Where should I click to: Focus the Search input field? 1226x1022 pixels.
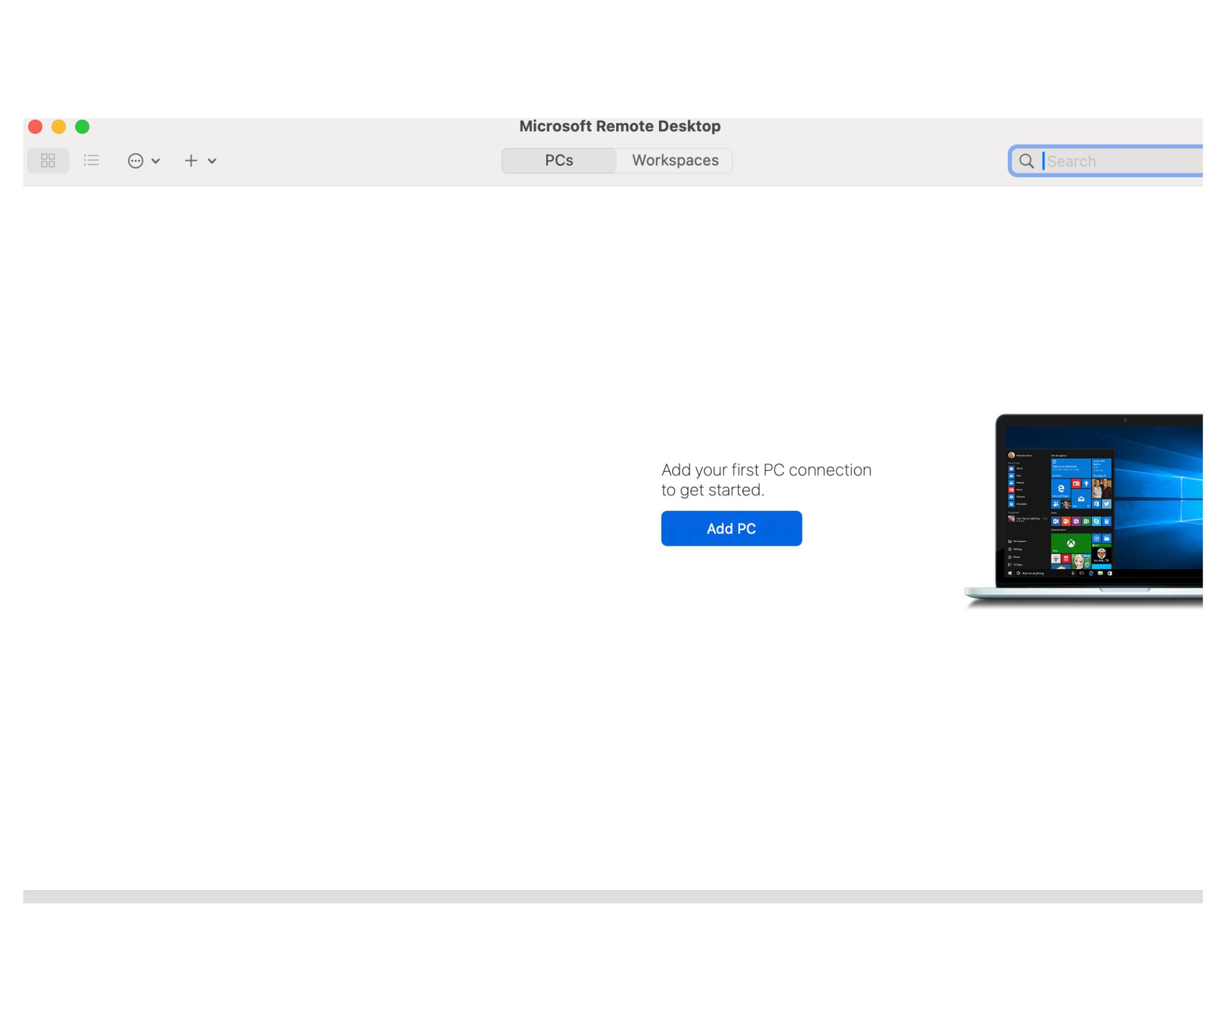click(x=1107, y=161)
